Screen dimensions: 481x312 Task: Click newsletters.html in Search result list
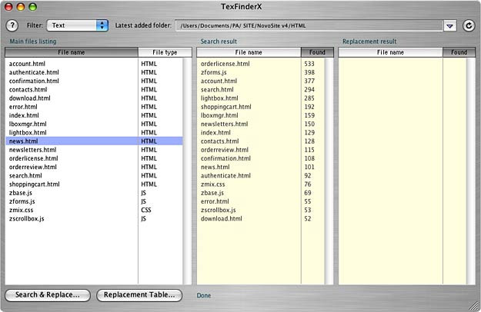click(224, 124)
